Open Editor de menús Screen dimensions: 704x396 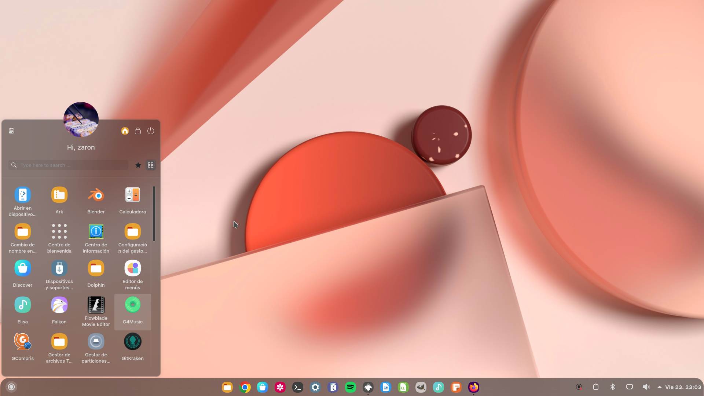[133, 275]
